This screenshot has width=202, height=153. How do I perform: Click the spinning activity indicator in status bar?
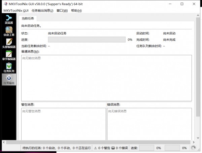click(193, 148)
